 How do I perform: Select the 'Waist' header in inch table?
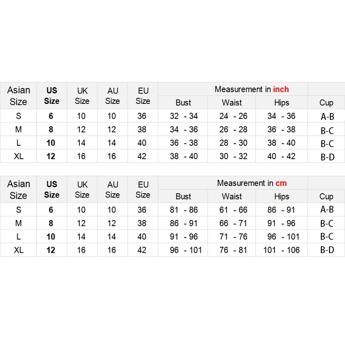click(232, 103)
